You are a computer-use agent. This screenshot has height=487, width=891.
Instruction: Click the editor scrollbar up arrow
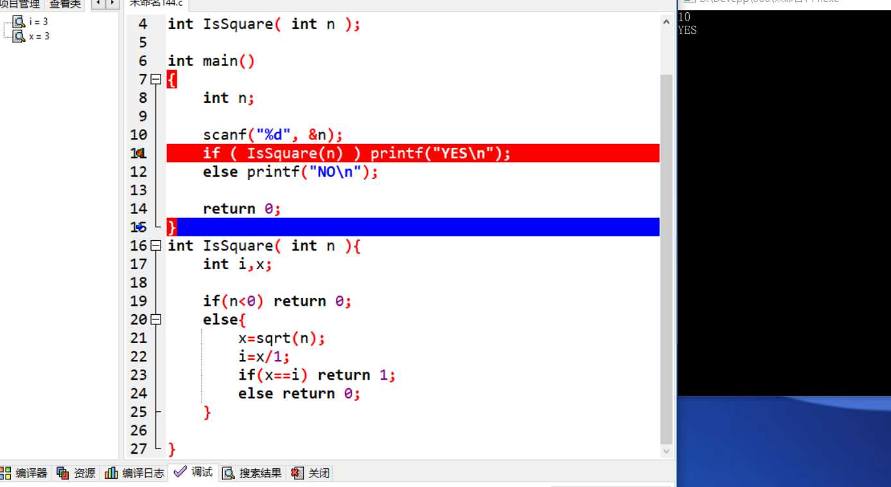667,22
